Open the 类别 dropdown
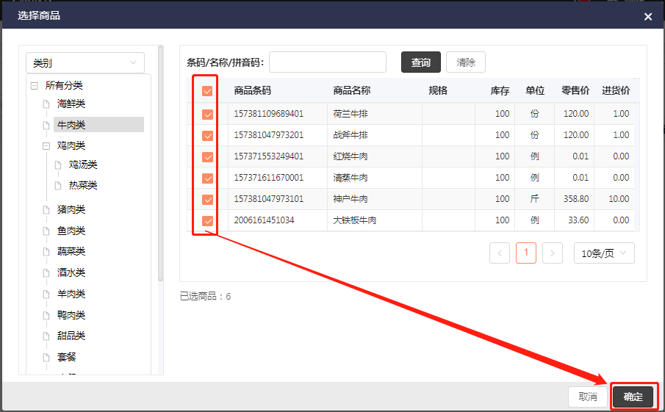The height and width of the screenshot is (412, 665). tap(85, 63)
